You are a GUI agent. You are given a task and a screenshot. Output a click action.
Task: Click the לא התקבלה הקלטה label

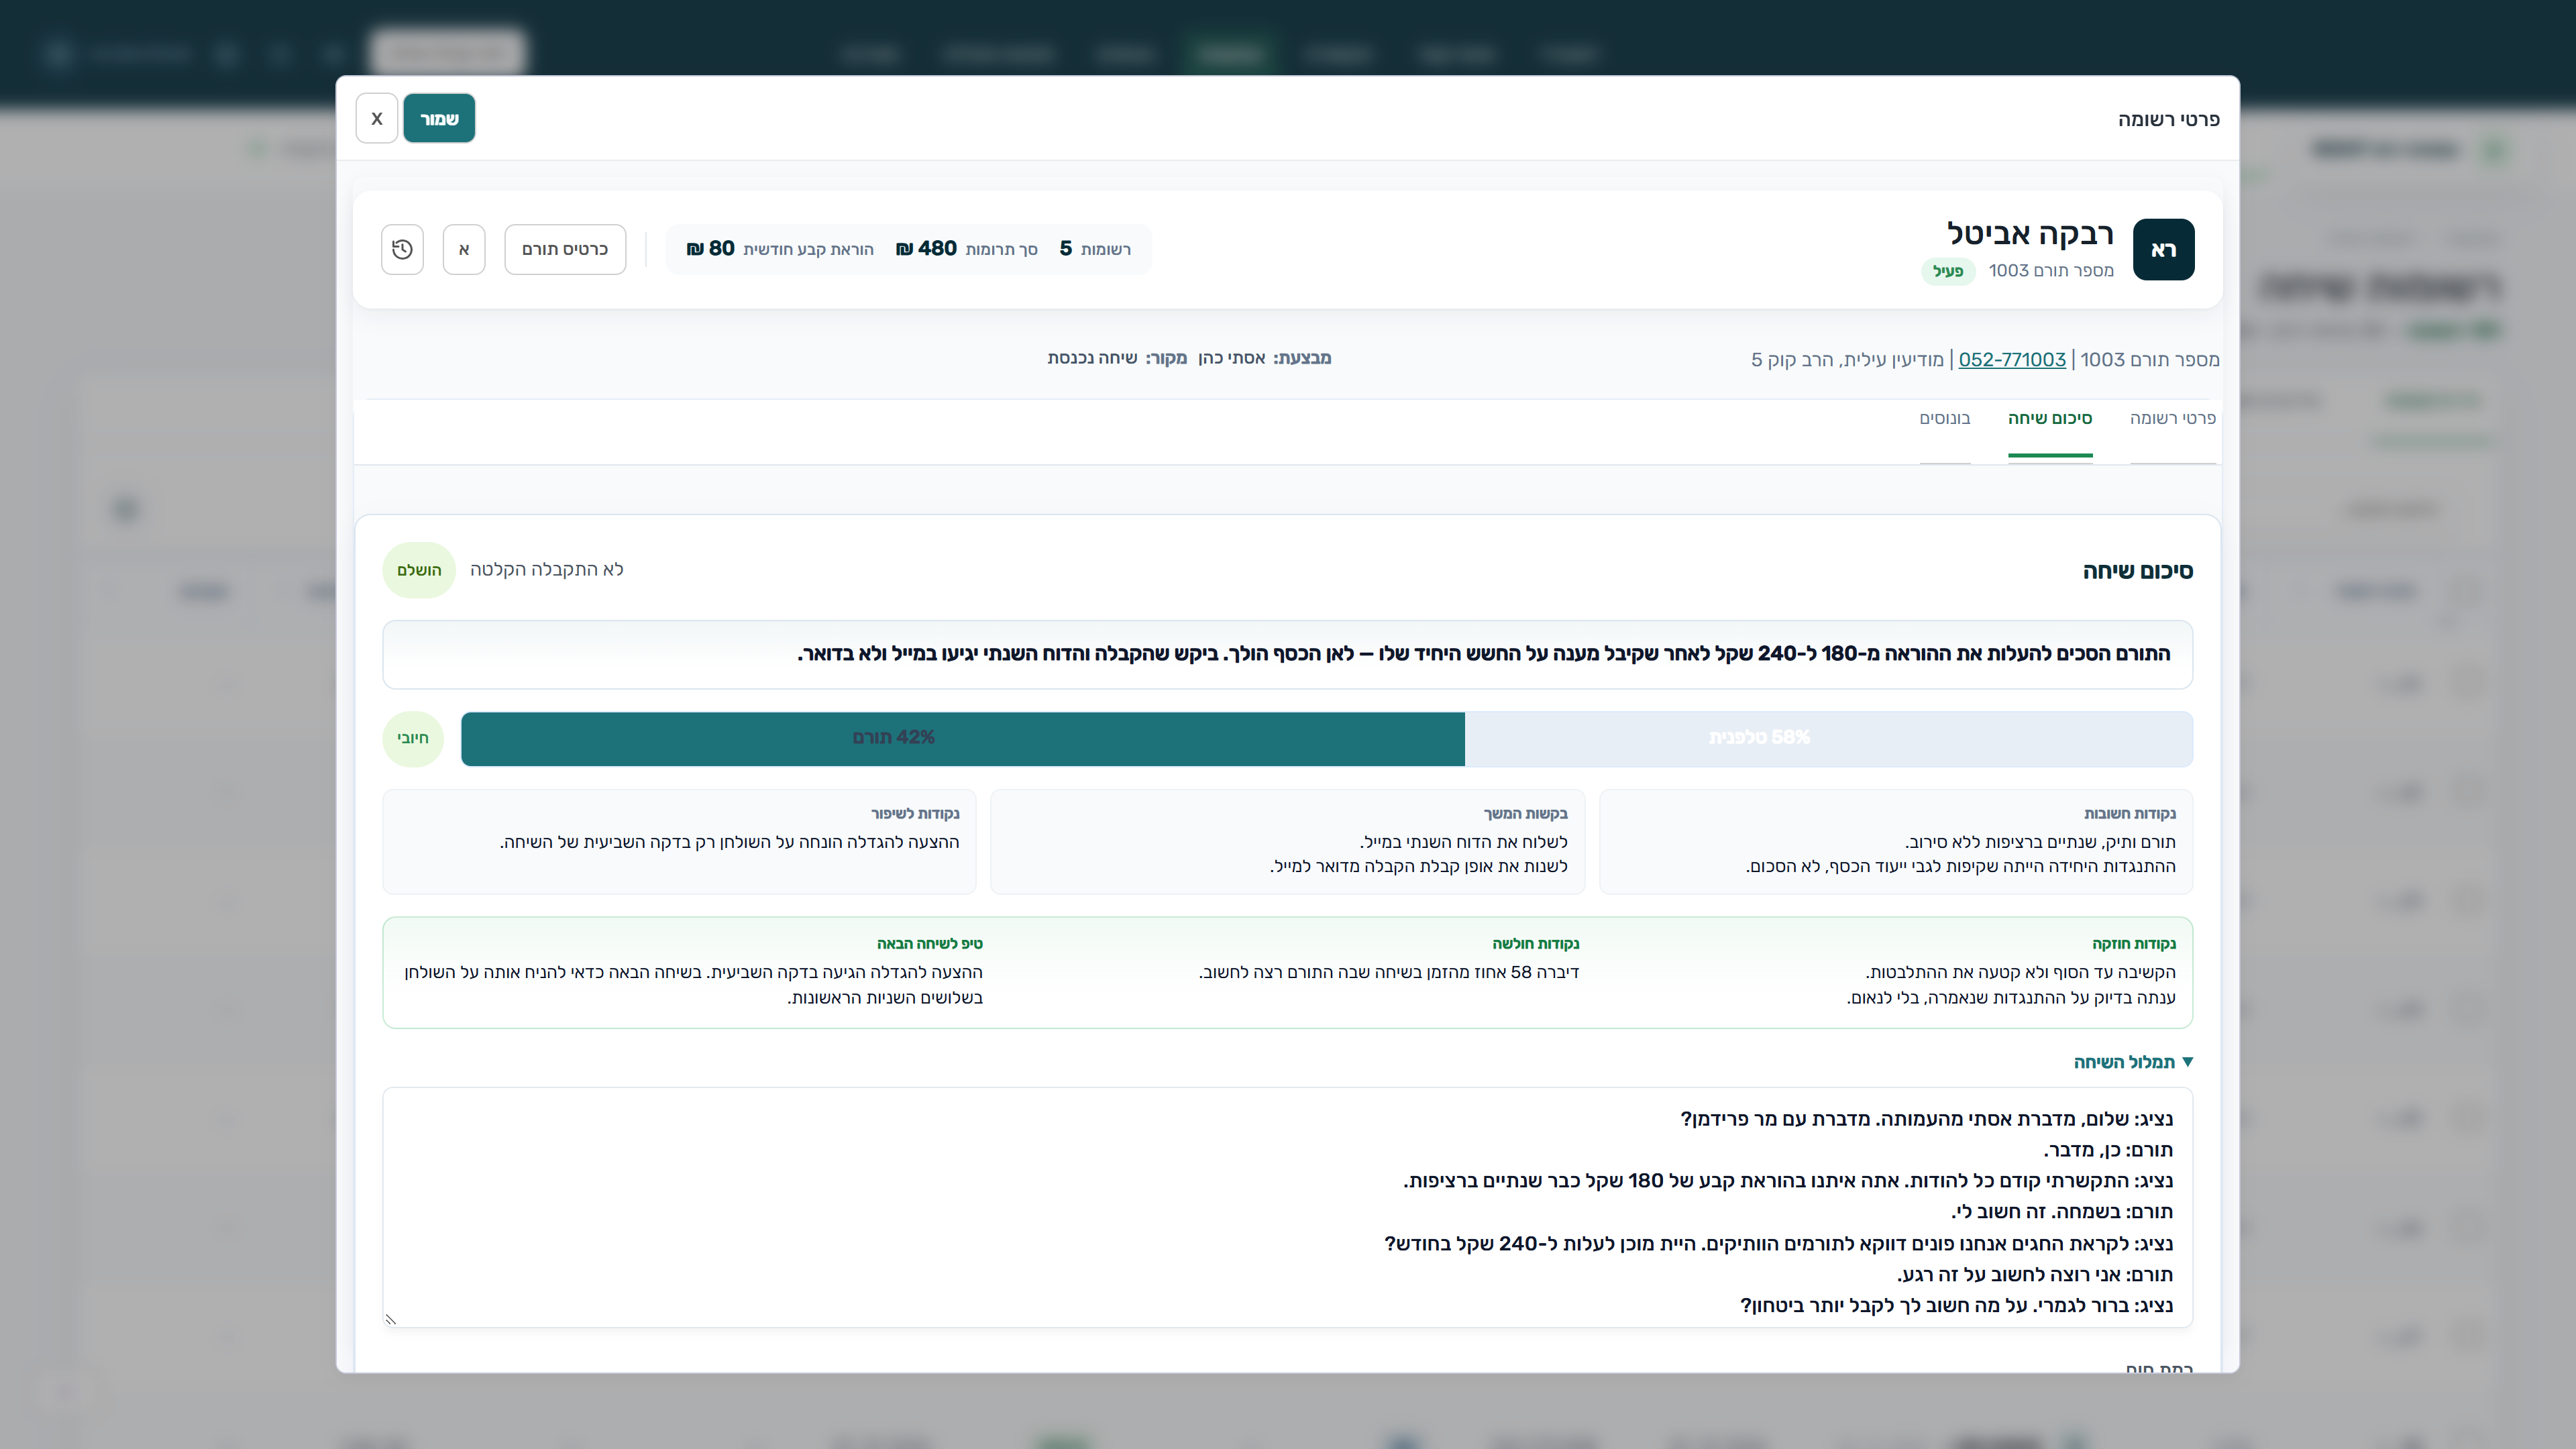pos(546,569)
